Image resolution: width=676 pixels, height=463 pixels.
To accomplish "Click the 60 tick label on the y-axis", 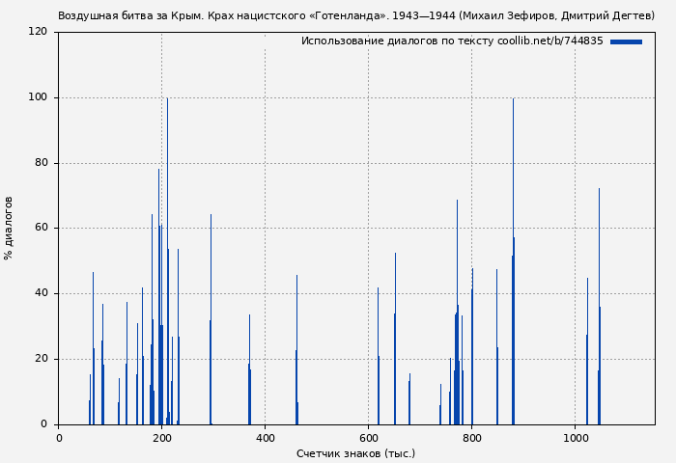I will pyautogui.click(x=41, y=229).
